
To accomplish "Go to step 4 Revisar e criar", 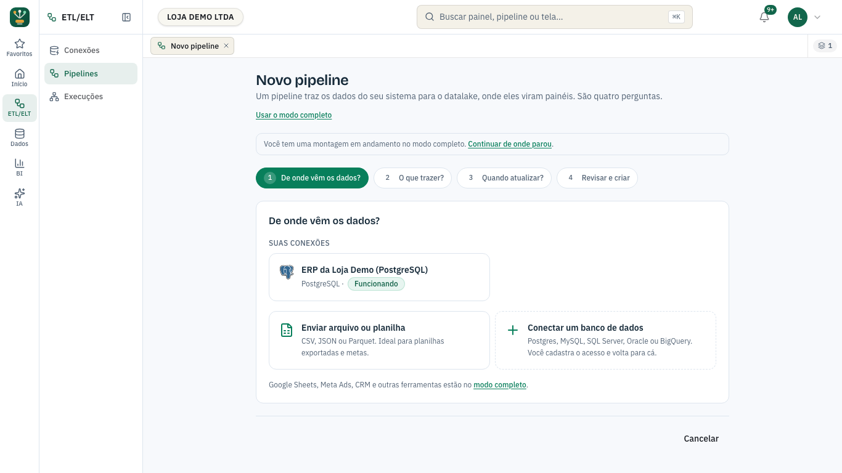I will coord(597,178).
